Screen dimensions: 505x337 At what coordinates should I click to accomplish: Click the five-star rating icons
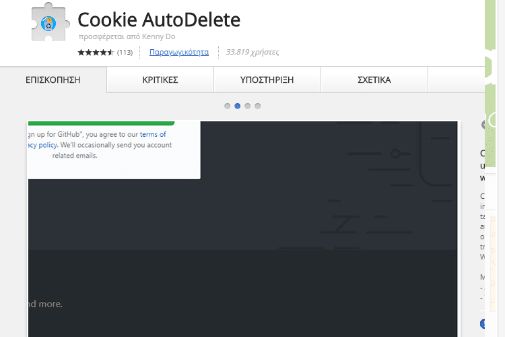[x=96, y=53]
